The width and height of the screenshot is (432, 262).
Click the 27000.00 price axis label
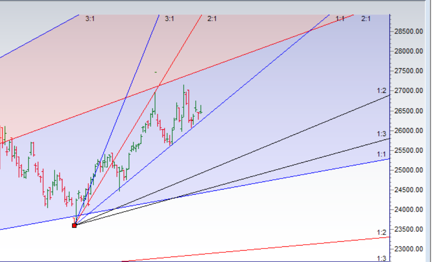pos(408,91)
